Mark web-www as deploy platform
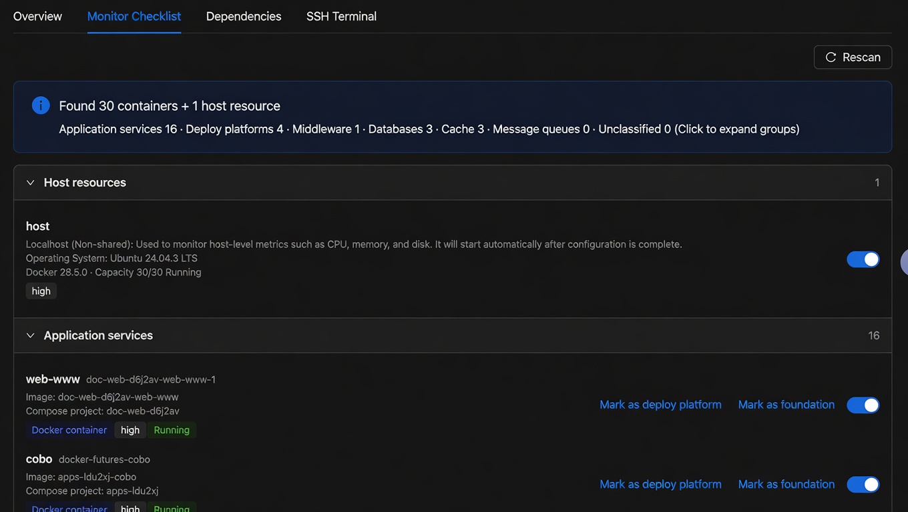This screenshot has width=908, height=512. (660, 405)
